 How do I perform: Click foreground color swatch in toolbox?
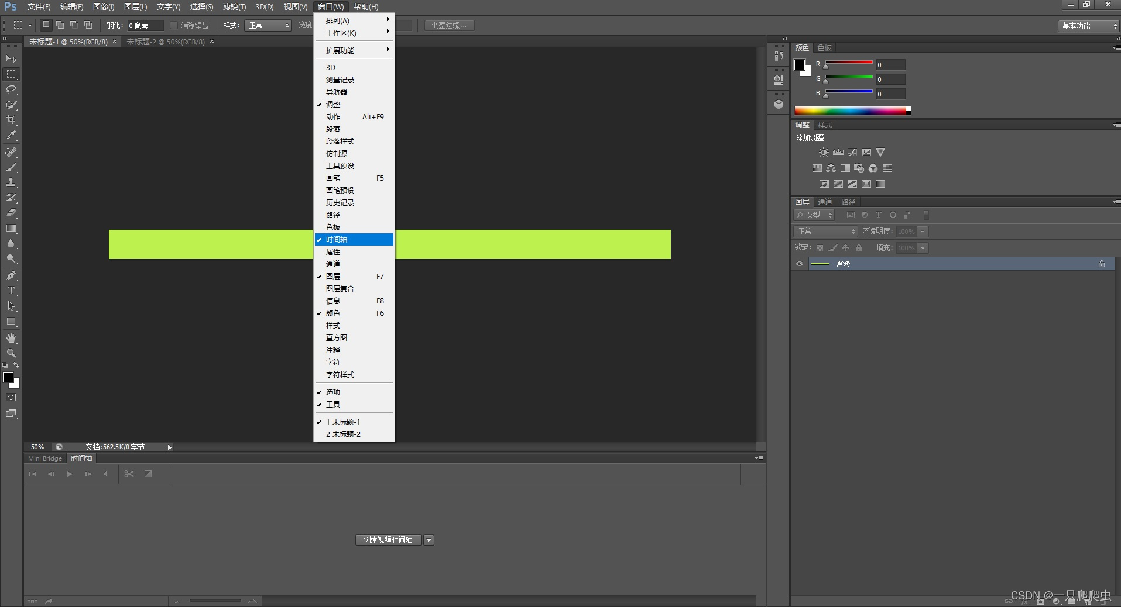point(8,377)
